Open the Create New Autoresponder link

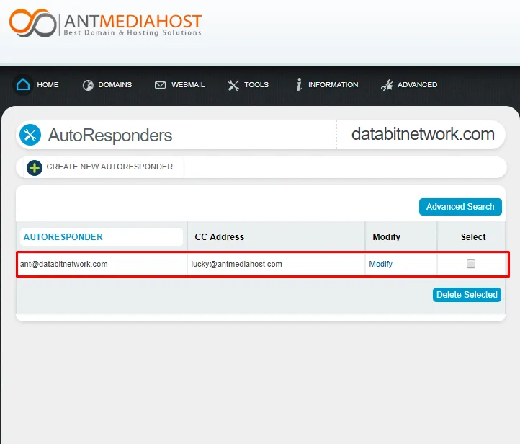[109, 167]
